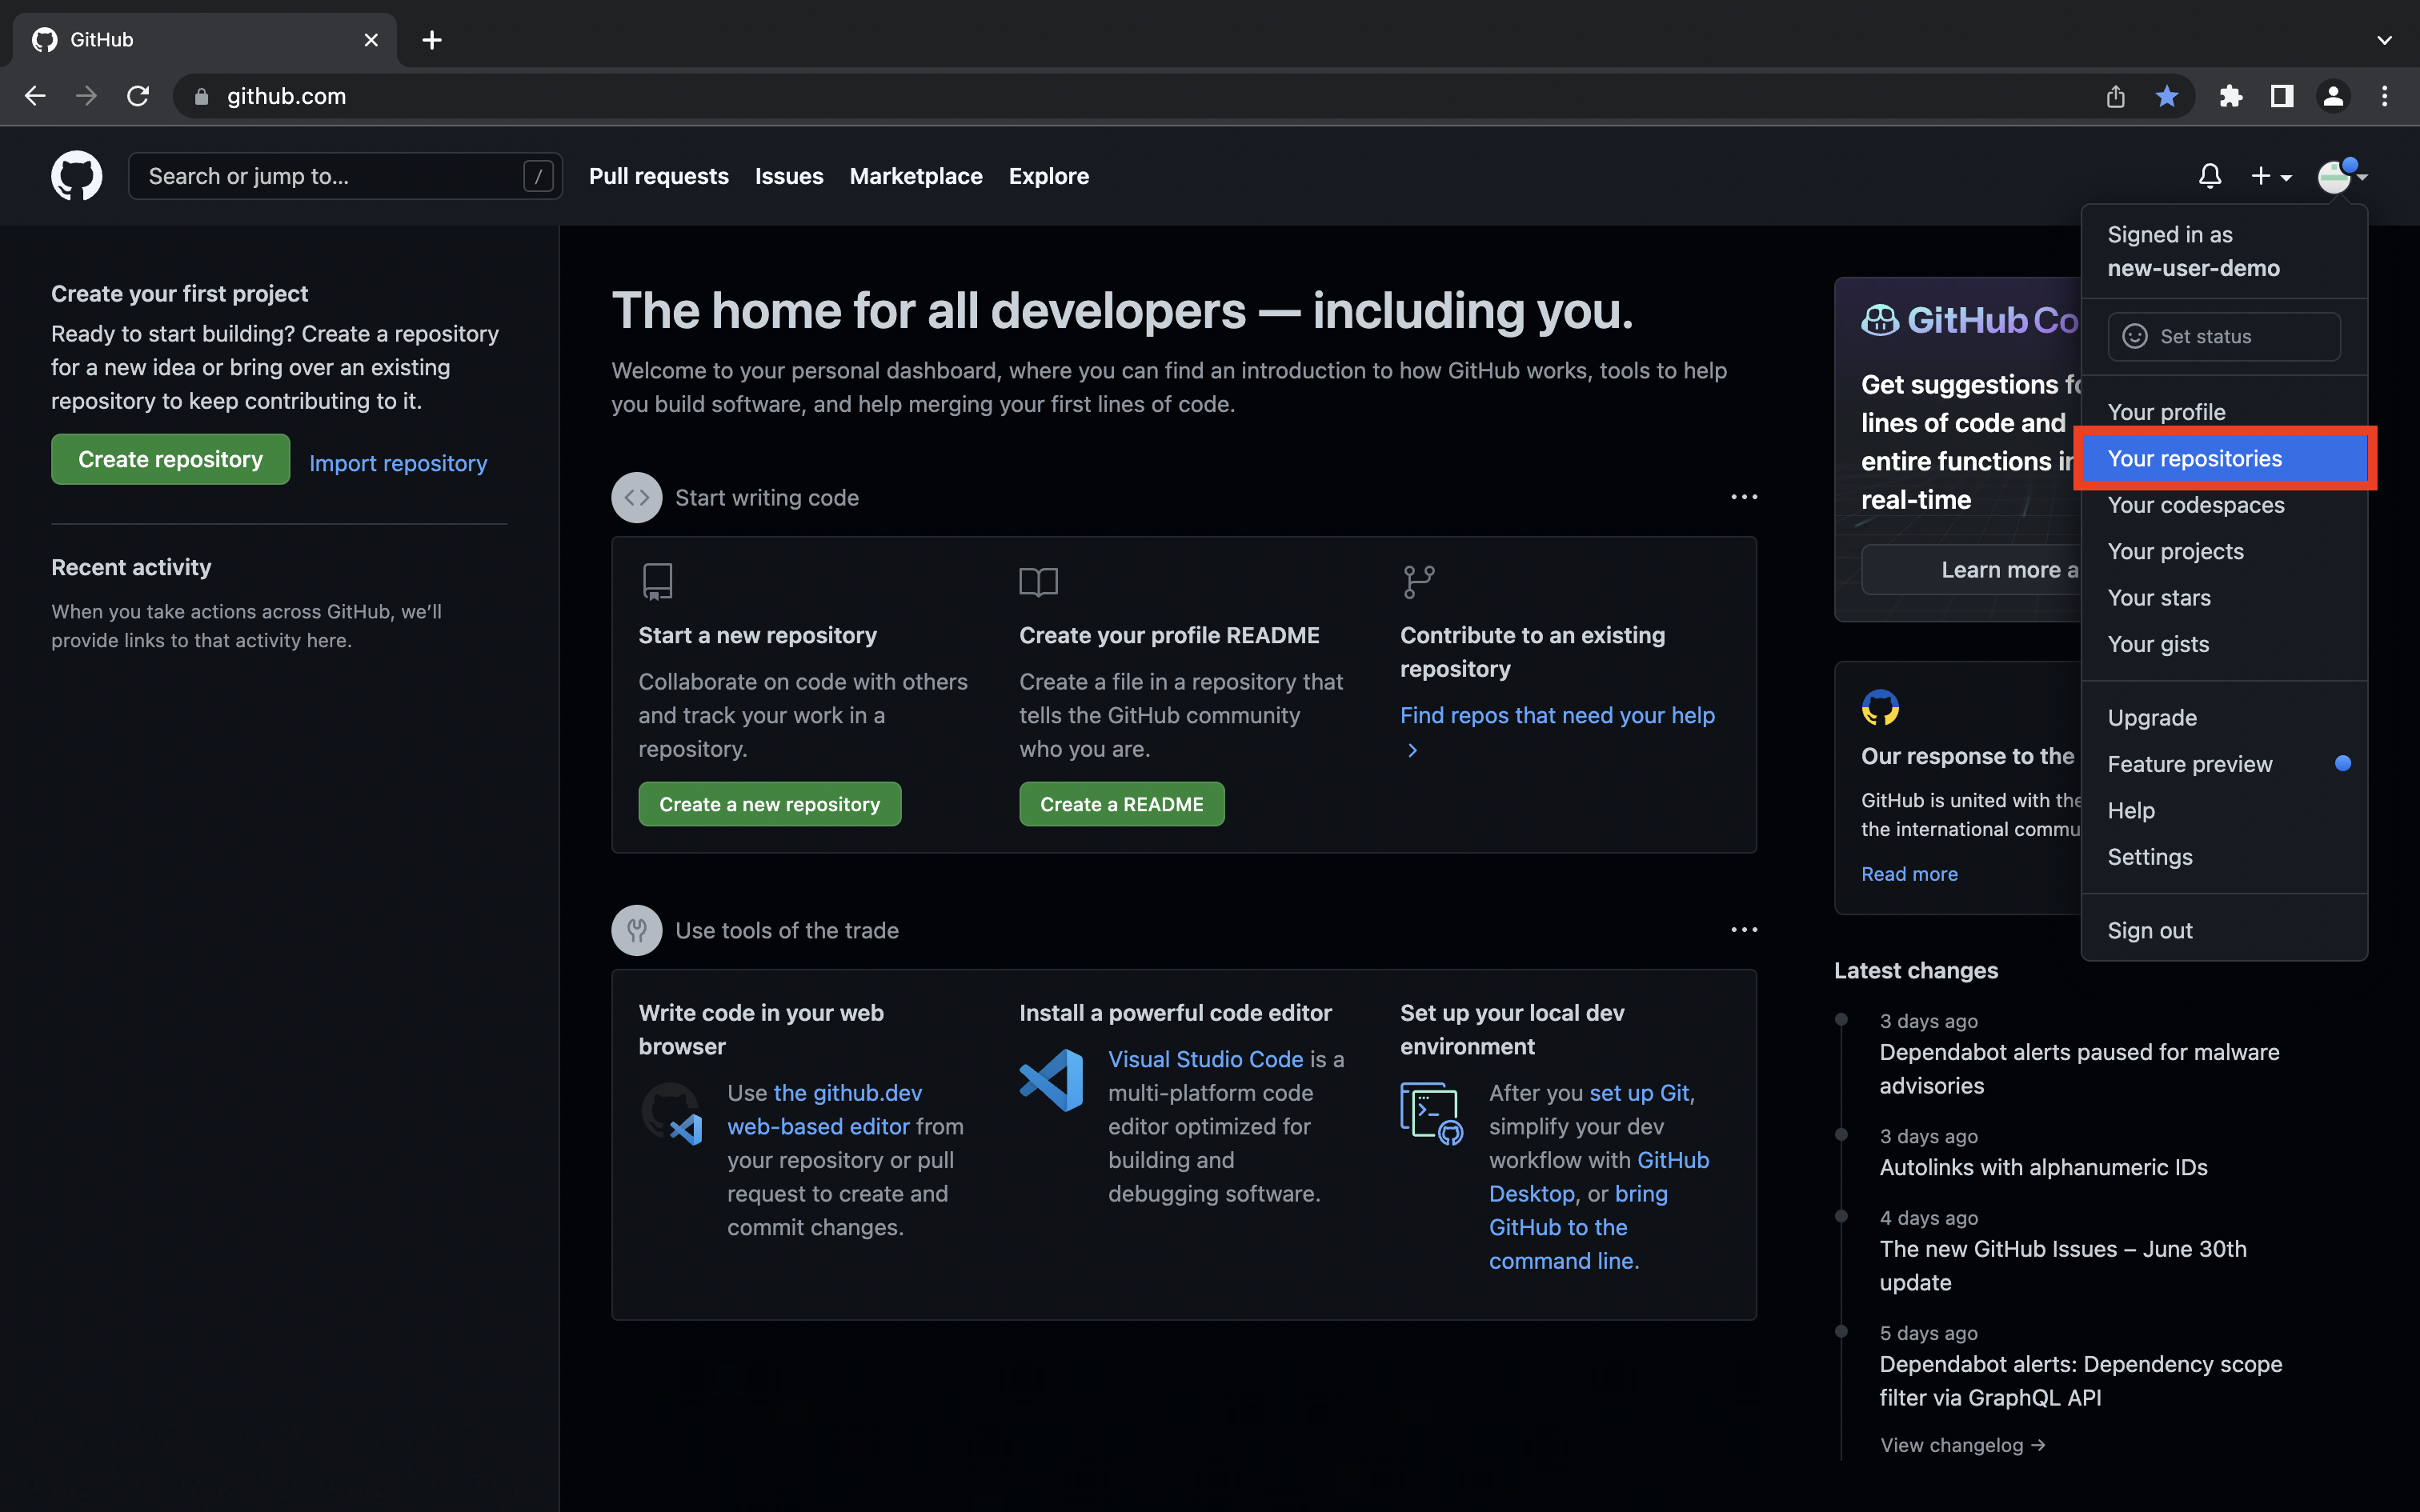2420x1512 pixels.
Task: Open Explore in the top nav
Action: pyautogui.click(x=1049, y=176)
